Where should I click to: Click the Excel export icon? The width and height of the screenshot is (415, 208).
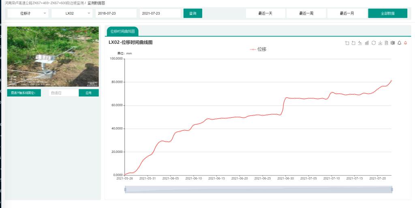click(x=393, y=43)
